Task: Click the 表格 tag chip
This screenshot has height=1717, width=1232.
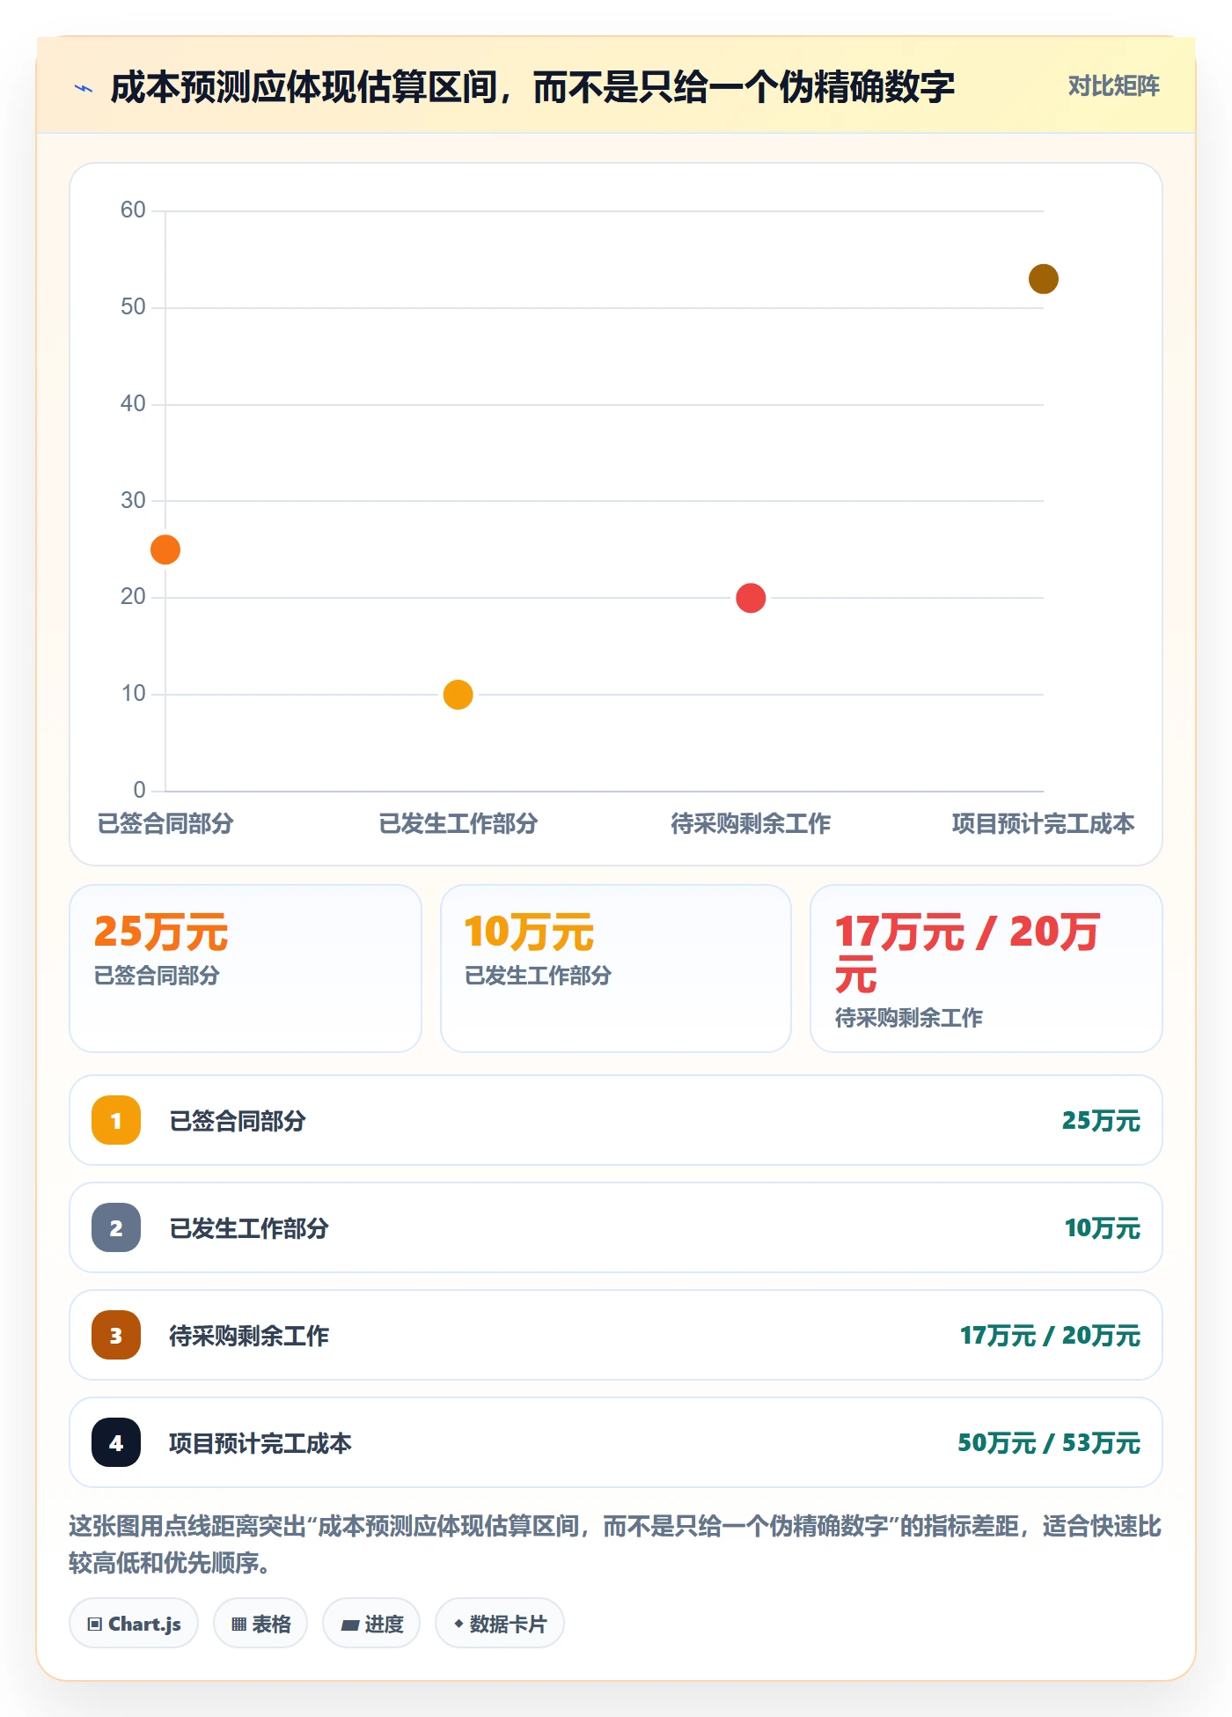Action: click(260, 1623)
